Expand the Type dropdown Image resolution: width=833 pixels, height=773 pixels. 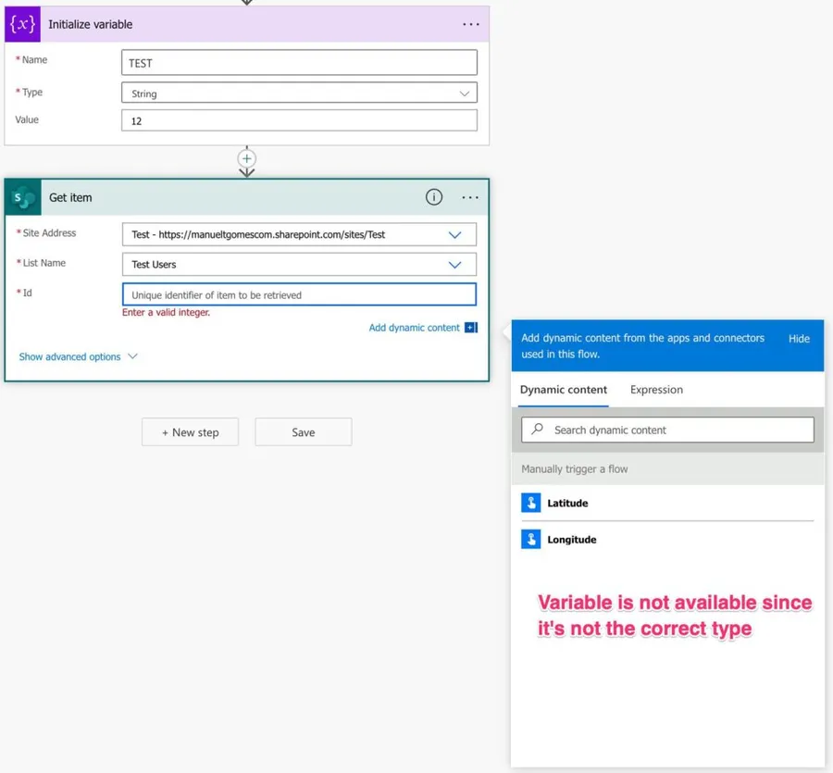click(465, 94)
